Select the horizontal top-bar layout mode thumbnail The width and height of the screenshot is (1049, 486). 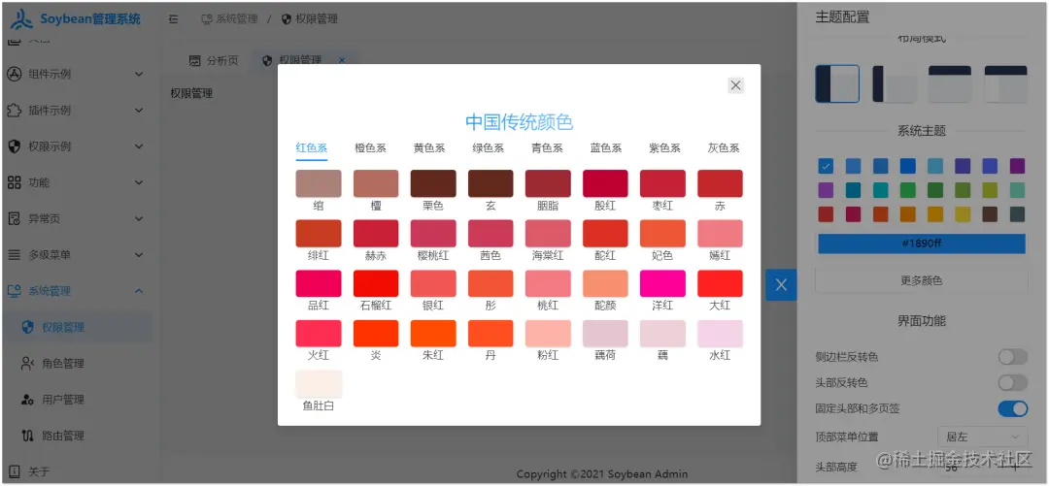pyautogui.click(x=949, y=83)
